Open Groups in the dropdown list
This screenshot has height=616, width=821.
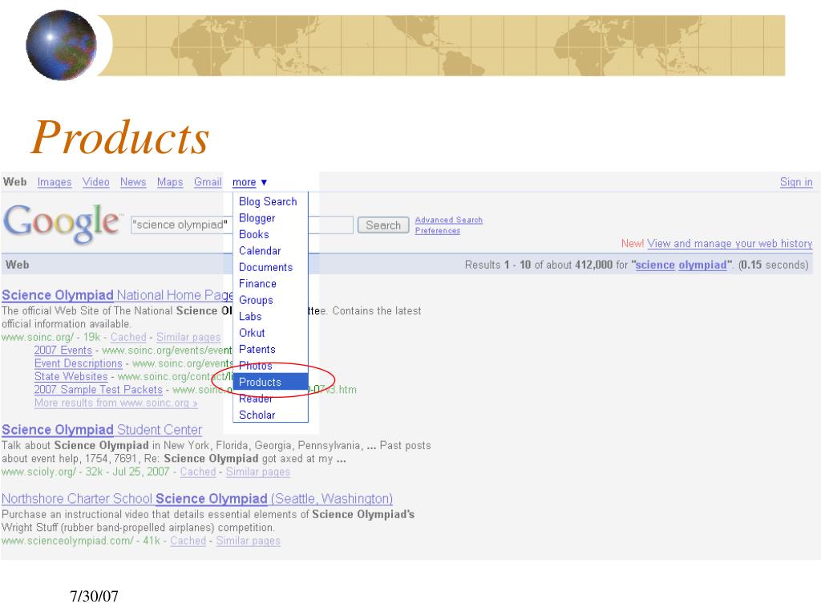[256, 300]
